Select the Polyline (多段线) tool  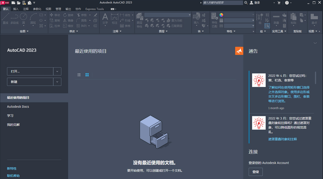click(15, 19)
